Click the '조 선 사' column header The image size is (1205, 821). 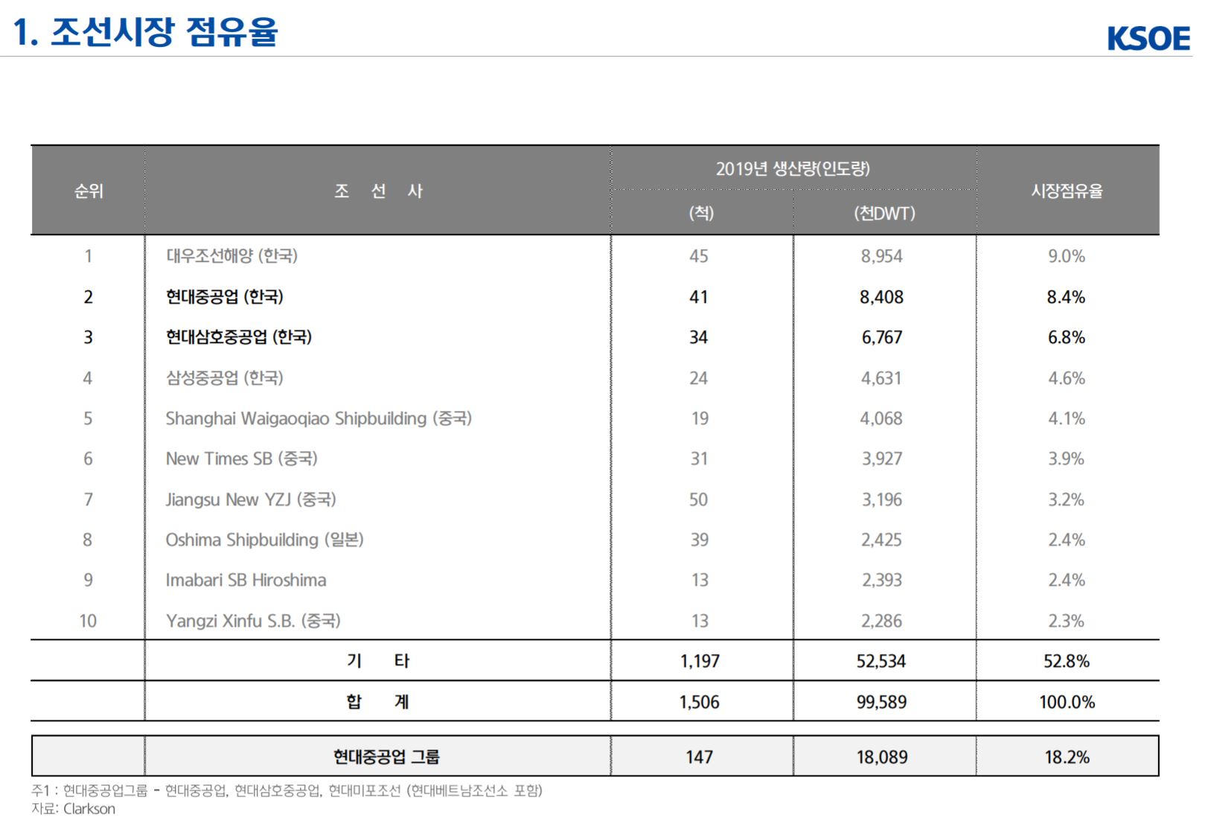[378, 191]
